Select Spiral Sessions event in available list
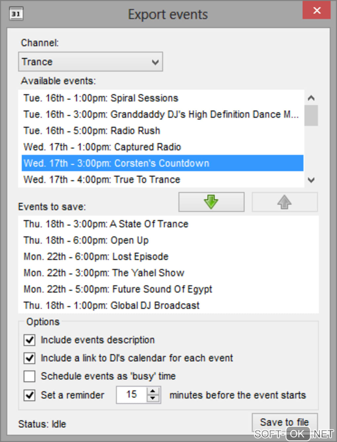337x442 pixels. (101, 98)
